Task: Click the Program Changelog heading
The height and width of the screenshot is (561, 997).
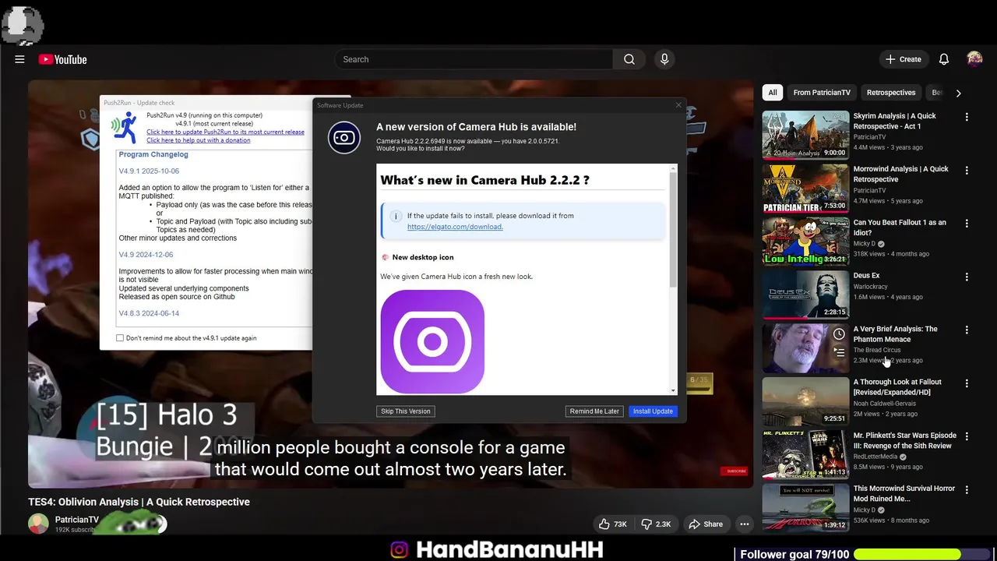Action: click(x=153, y=154)
